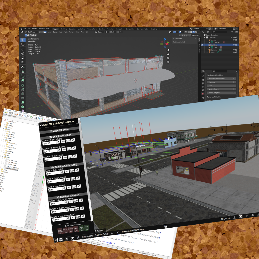Disable render for the building object
The image size is (259, 259).
pyautogui.click(x=236, y=45)
